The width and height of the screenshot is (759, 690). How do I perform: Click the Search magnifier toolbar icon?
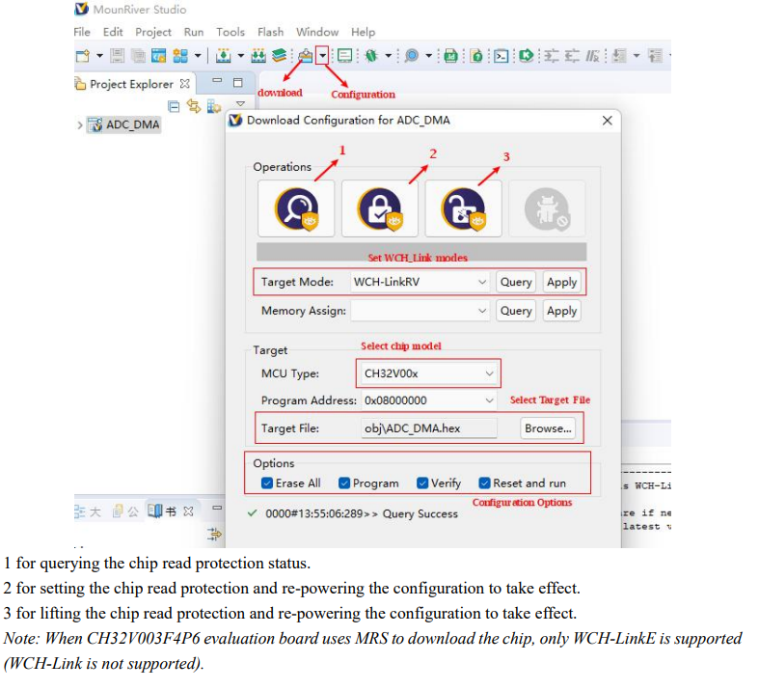[412, 56]
